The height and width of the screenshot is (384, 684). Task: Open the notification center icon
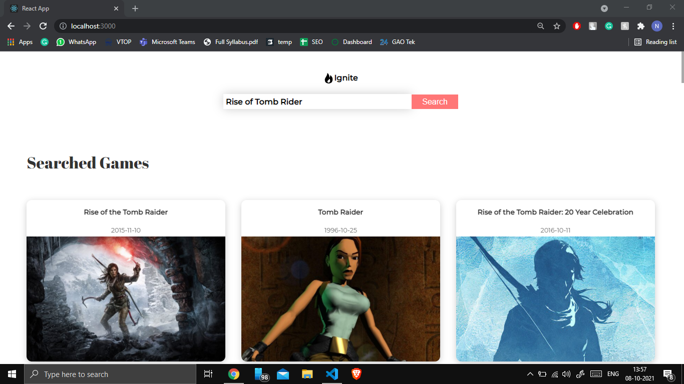click(668, 374)
